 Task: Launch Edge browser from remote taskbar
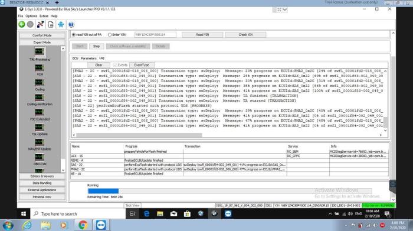click(x=146, y=214)
